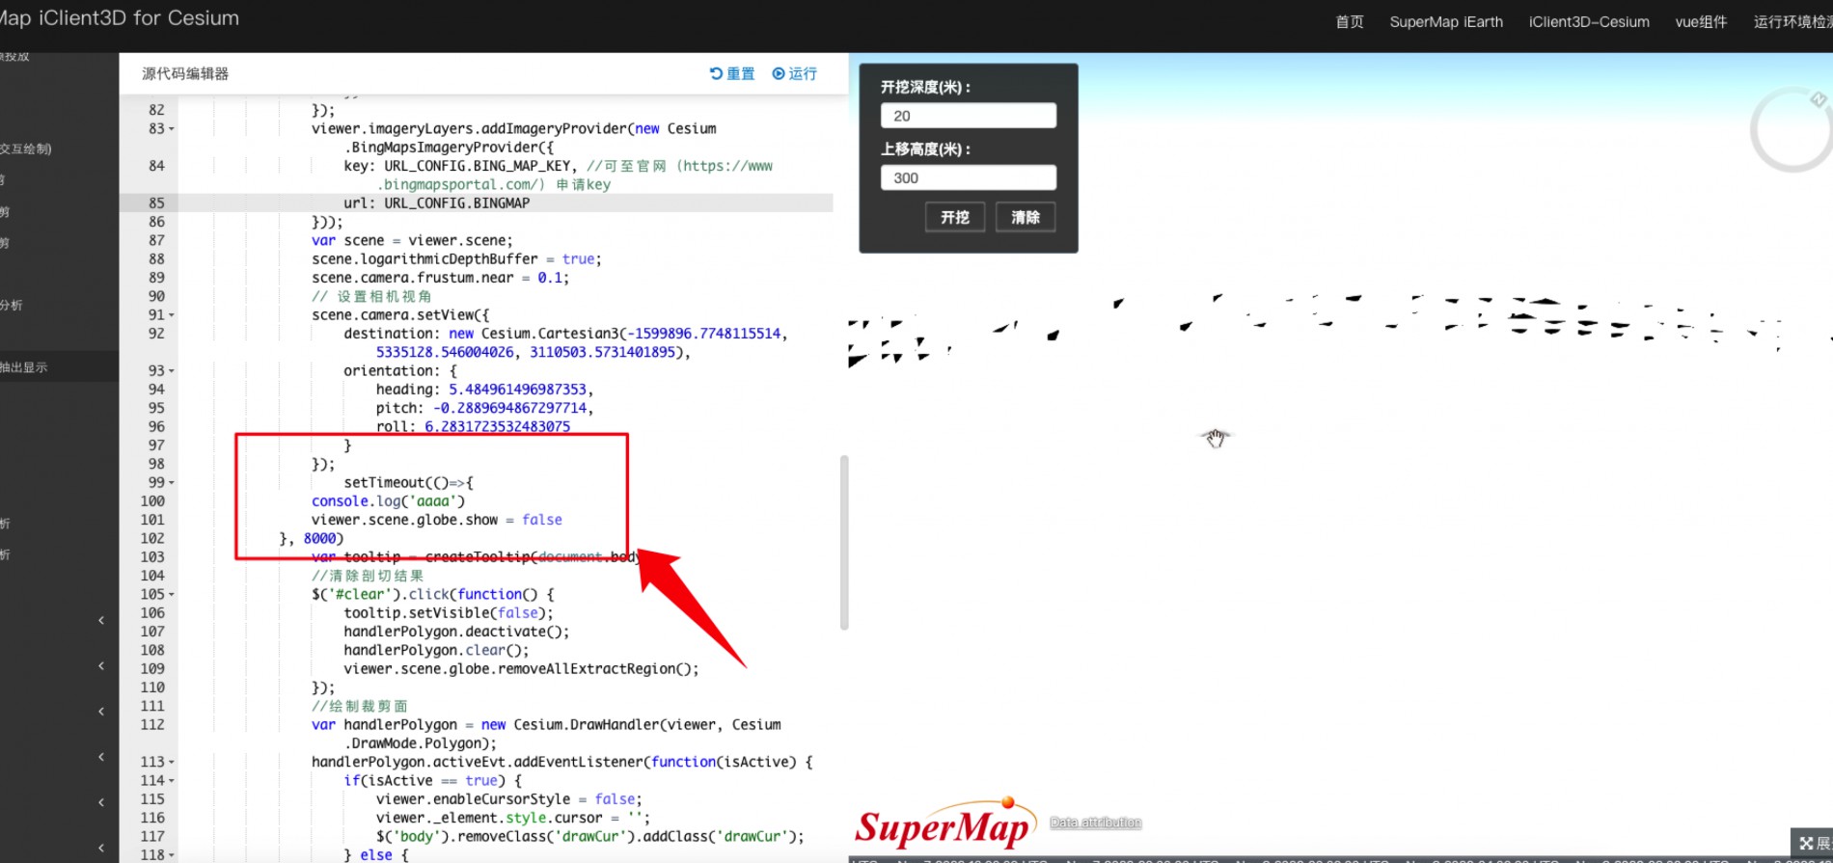Fold code at line 83 arrow
Image resolution: width=1833 pixels, height=863 pixels.
point(172,128)
